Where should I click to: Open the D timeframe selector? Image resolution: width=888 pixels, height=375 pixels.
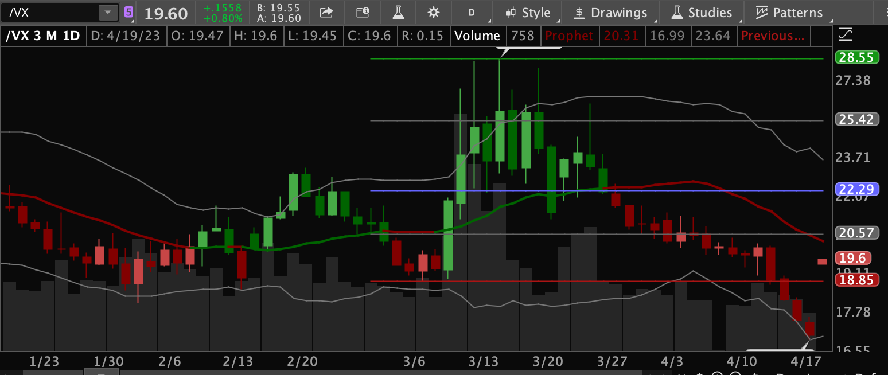coord(472,13)
